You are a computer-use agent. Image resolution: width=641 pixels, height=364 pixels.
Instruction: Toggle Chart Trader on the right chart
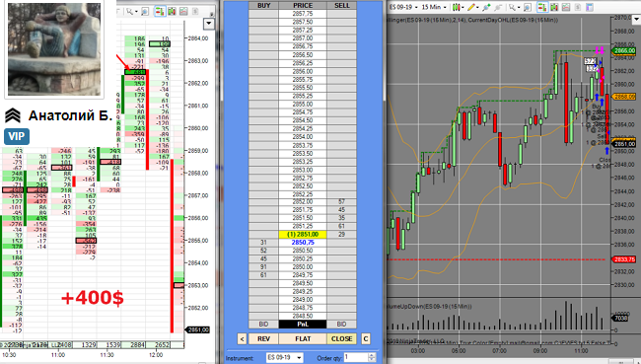click(542, 7)
